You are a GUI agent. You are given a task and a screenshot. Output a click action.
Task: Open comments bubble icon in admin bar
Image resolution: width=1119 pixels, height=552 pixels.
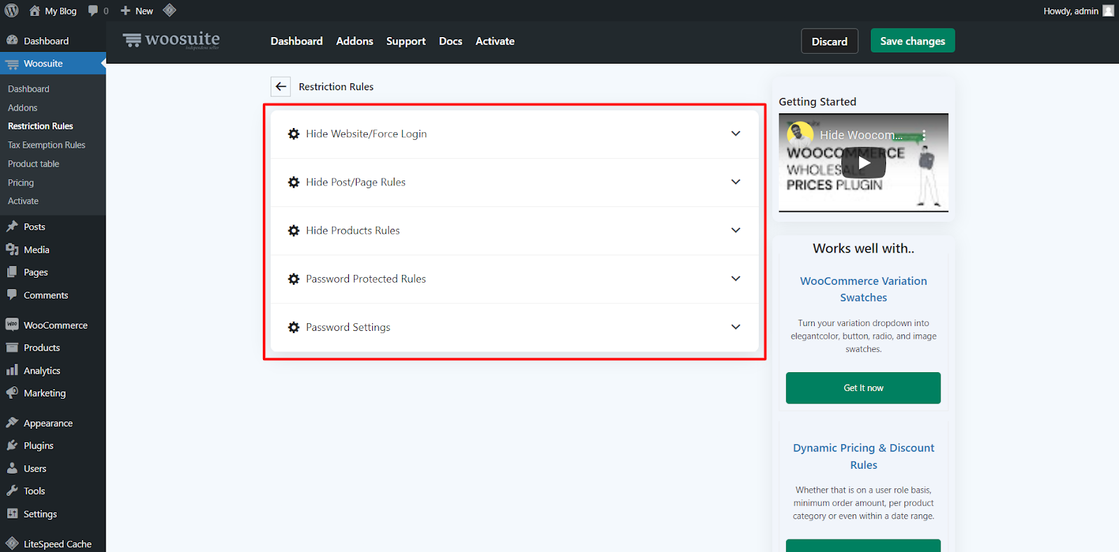click(93, 10)
